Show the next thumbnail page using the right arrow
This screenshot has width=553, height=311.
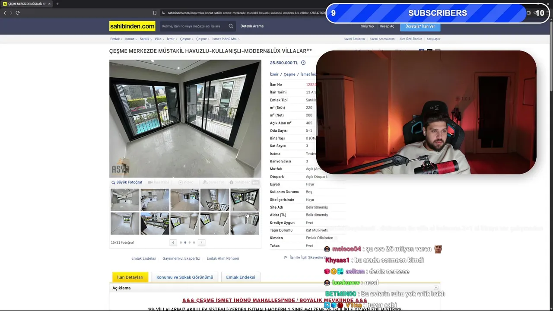201,242
